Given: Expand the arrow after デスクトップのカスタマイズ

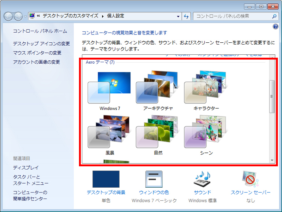Looking at the screenshot, I should click(103, 16).
